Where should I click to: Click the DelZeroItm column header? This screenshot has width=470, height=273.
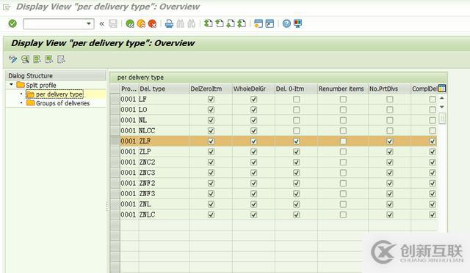[x=211, y=89]
